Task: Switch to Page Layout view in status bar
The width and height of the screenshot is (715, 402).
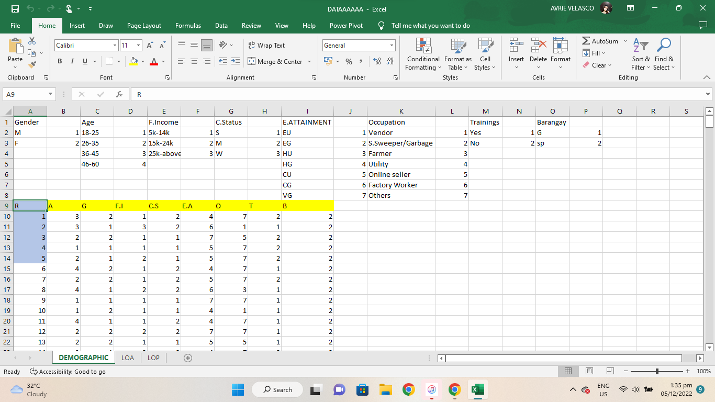Action: (589, 371)
